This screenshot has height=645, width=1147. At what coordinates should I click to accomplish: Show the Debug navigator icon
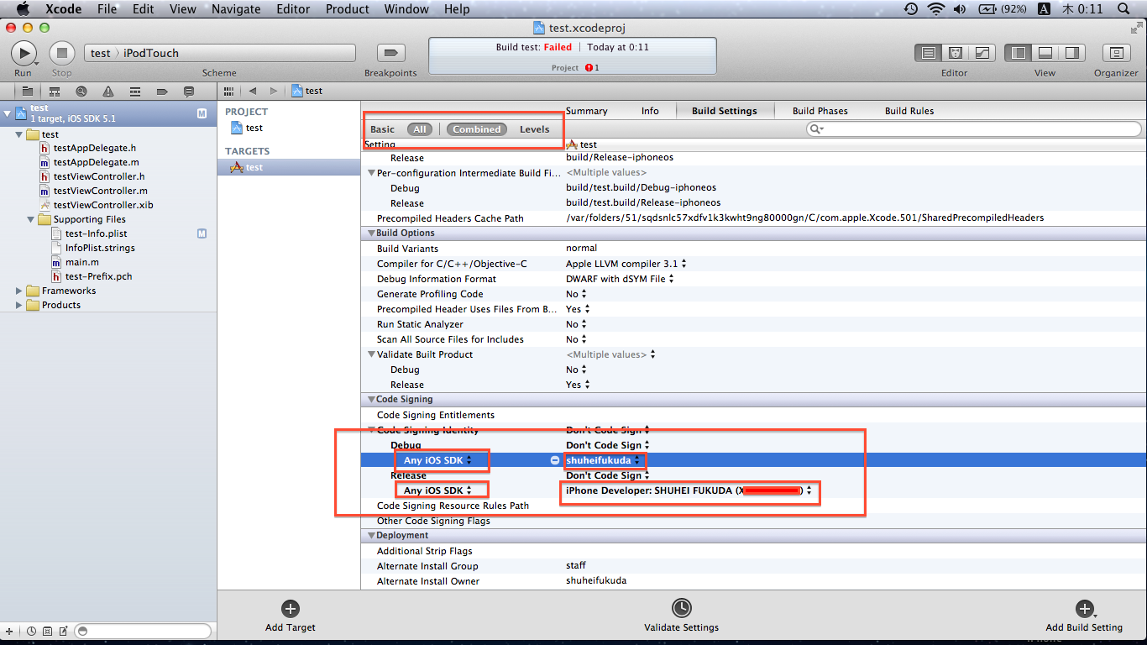135,91
